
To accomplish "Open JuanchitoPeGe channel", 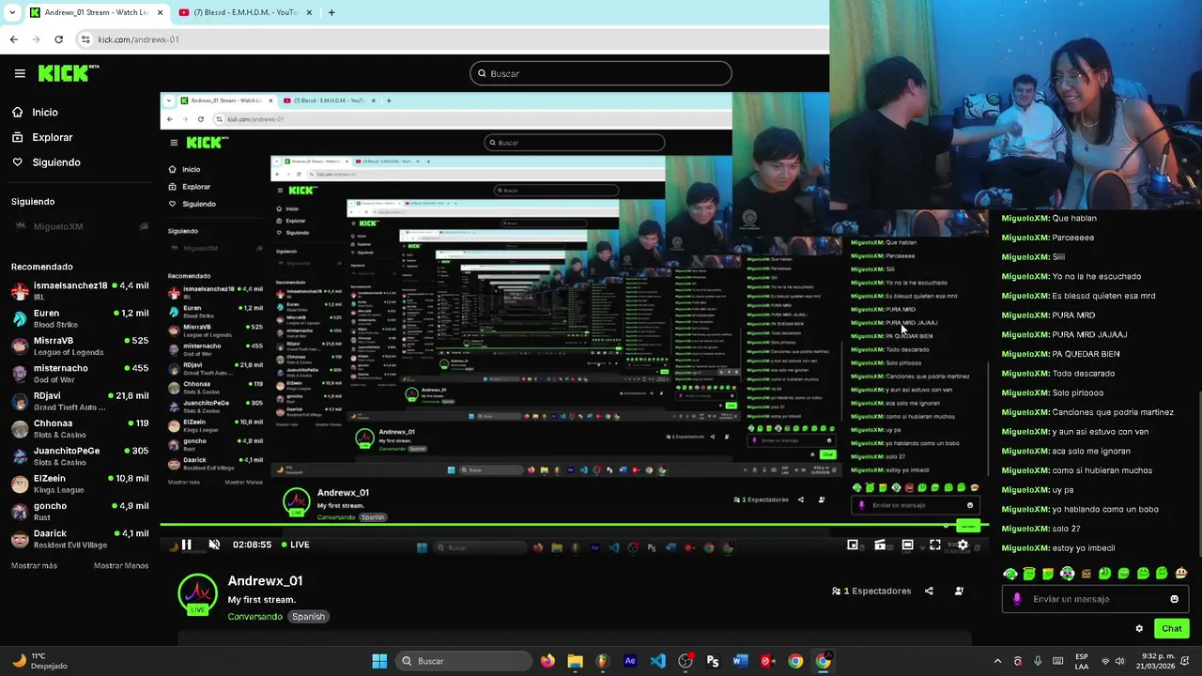I will (x=80, y=455).
